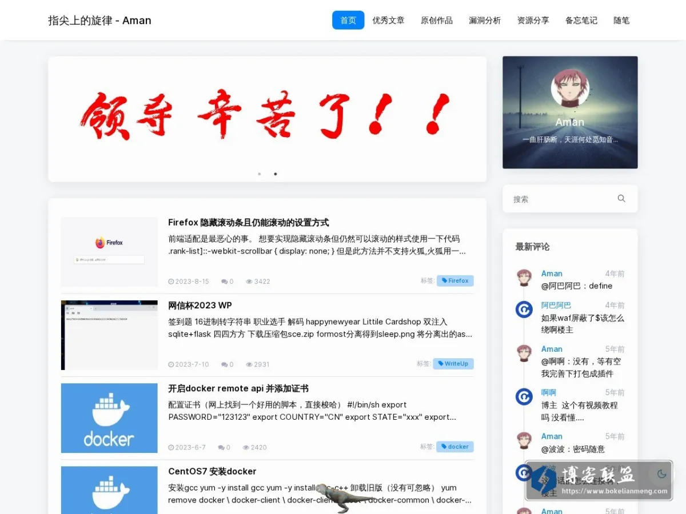
Task: Click Aman's avatar beside @波波：密码随意 comment
Action: pos(524,440)
